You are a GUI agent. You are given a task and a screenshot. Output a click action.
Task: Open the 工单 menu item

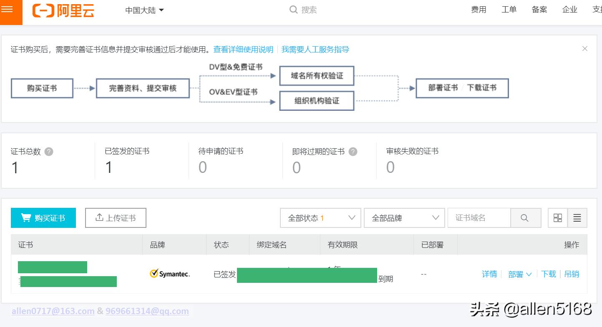point(509,9)
